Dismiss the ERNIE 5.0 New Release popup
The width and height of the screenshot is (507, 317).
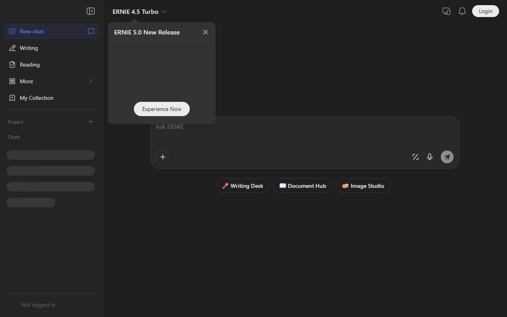[206, 32]
